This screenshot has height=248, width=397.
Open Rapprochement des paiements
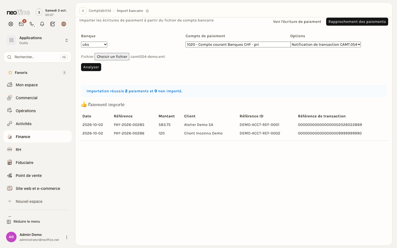pos(357,22)
